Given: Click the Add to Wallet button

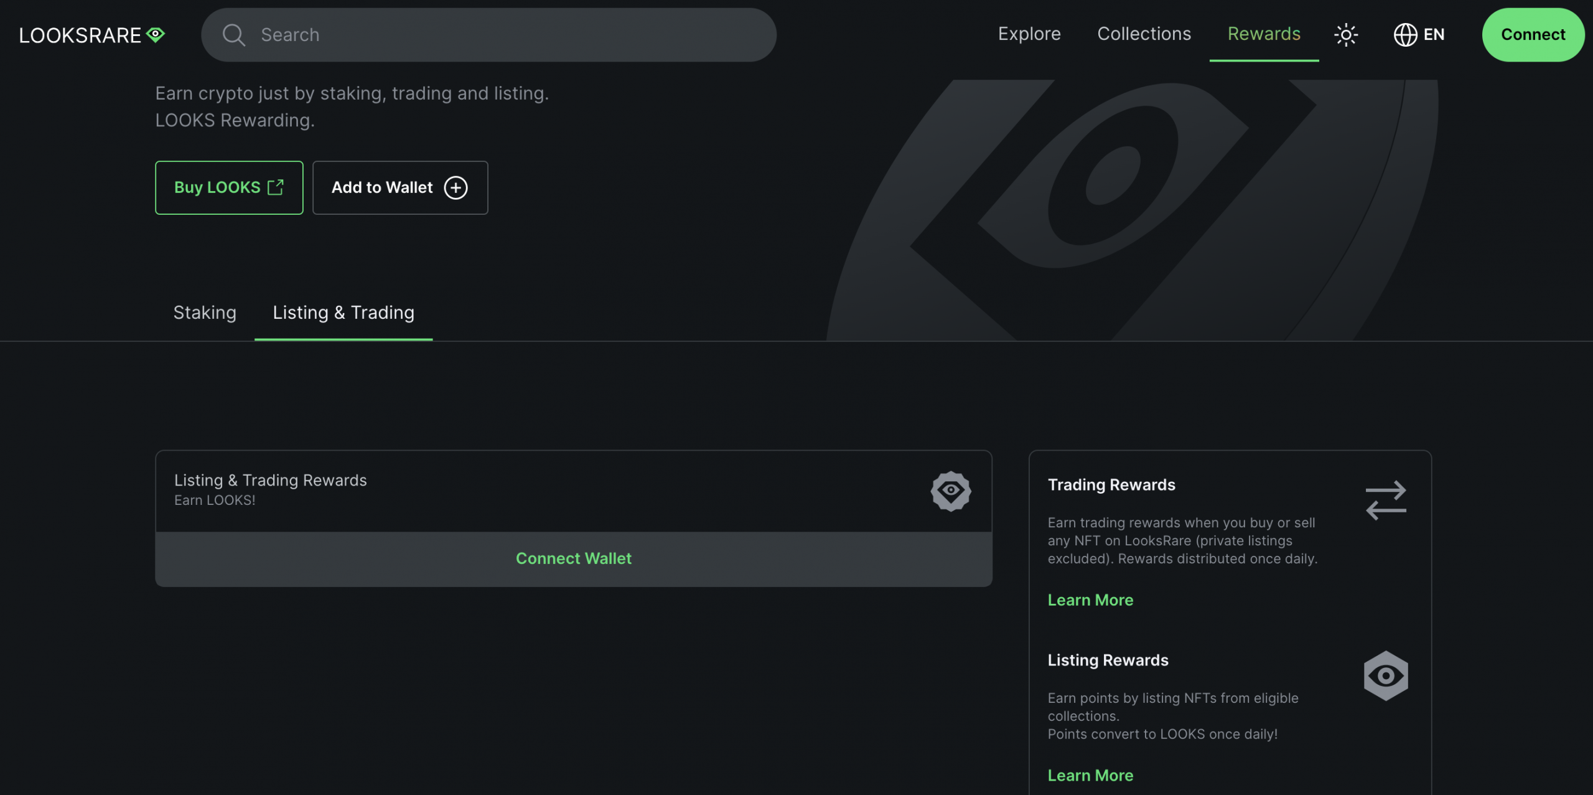Looking at the screenshot, I should tap(400, 187).
